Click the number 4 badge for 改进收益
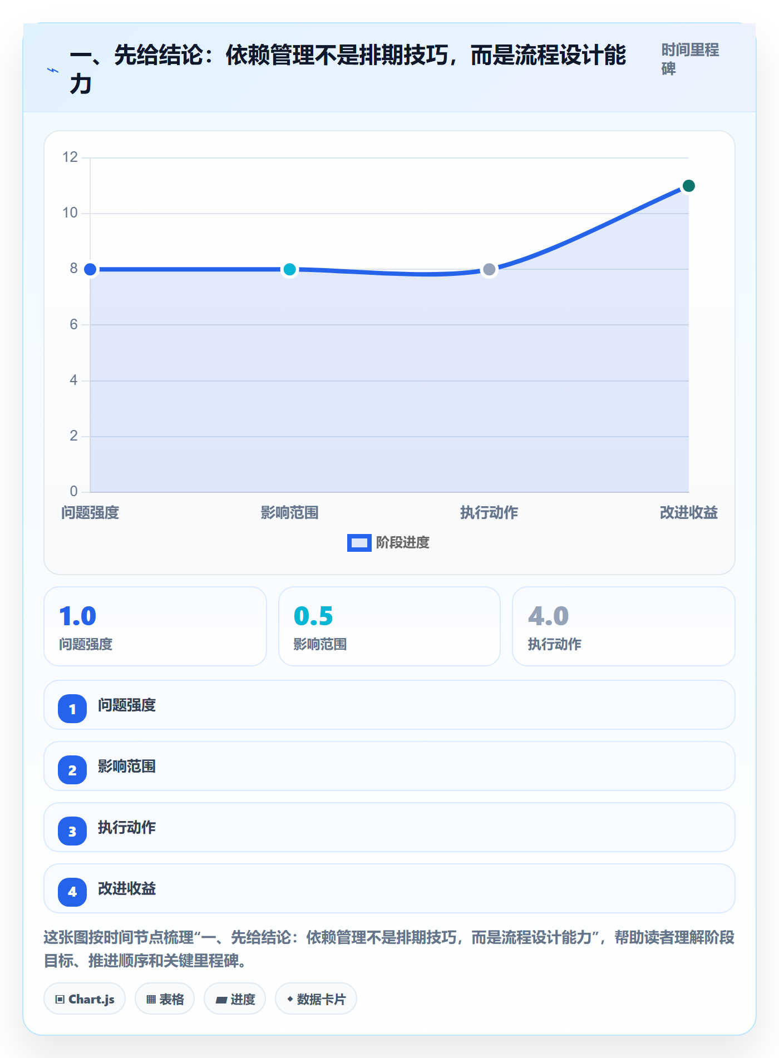779x1058 pixels. tap(72, 892)
